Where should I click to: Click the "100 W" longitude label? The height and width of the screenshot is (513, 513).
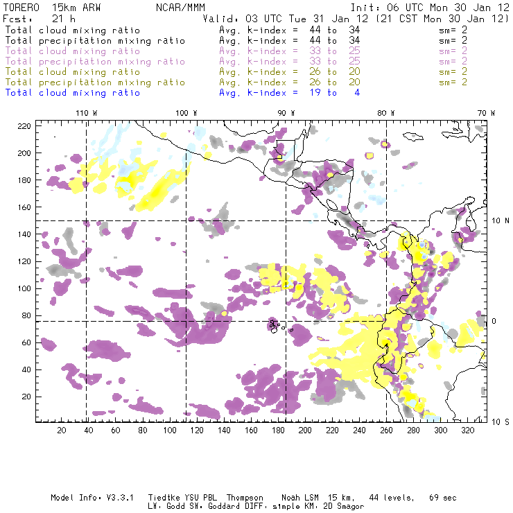tap(186, 113)
